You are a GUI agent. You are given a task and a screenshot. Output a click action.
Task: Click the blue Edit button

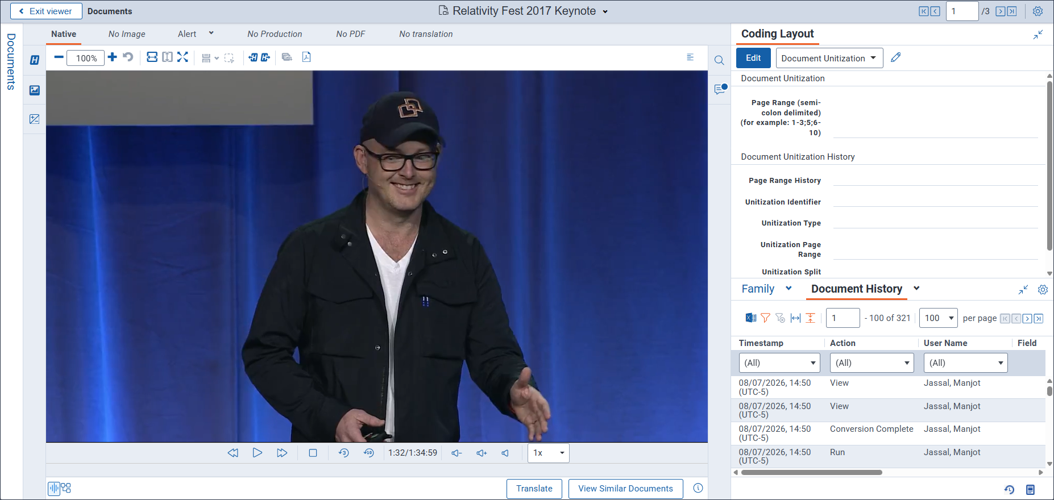pyautogui.click(x=753, y=58)
